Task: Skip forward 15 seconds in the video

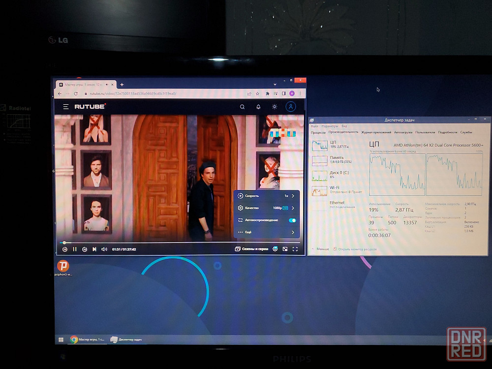Action: 85,249
